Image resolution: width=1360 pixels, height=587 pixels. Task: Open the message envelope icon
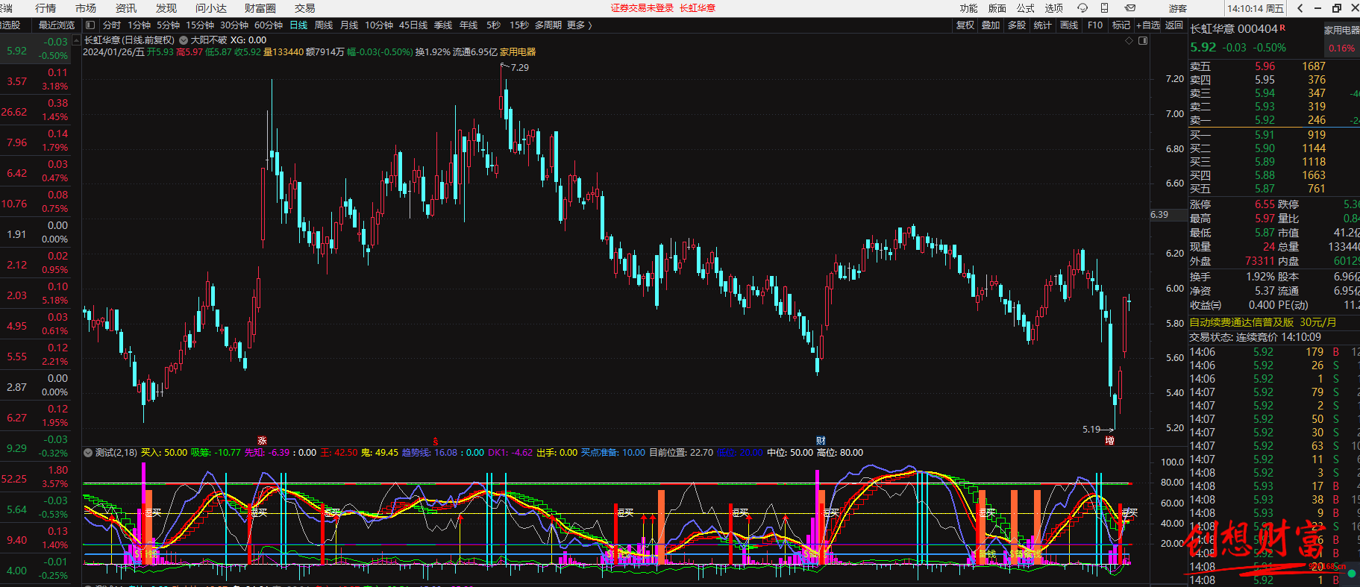pos(1130,8)
